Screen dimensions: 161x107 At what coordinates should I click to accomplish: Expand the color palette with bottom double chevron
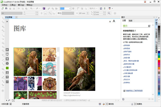point(159,99)
